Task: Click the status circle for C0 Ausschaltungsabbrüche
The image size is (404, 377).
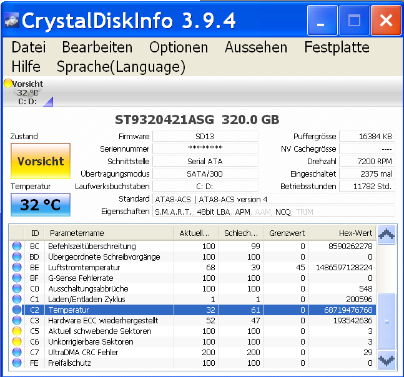Action: [17, 288]
